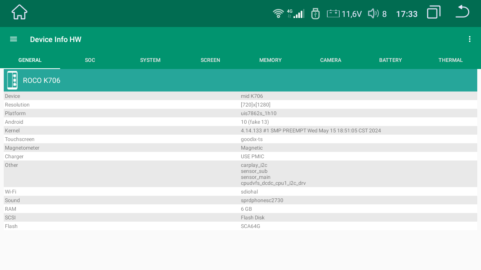
Task: Tap the car battery voltage icon
Action: click(333, 14)
